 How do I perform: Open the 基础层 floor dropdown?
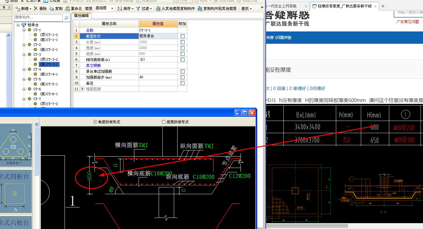coord(112,9)
